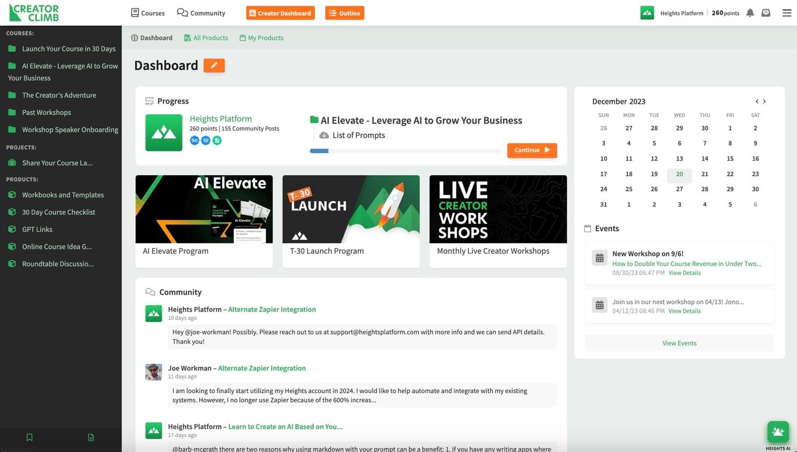797x452 pixels.
Task: Go to next month in calendar
Action: pyautogui.click(x=765, y=101)
